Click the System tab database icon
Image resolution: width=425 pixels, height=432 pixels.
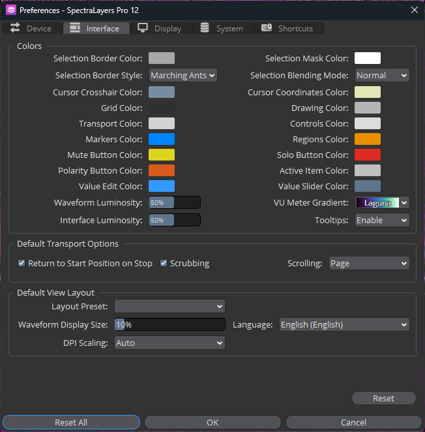(205, 28)
